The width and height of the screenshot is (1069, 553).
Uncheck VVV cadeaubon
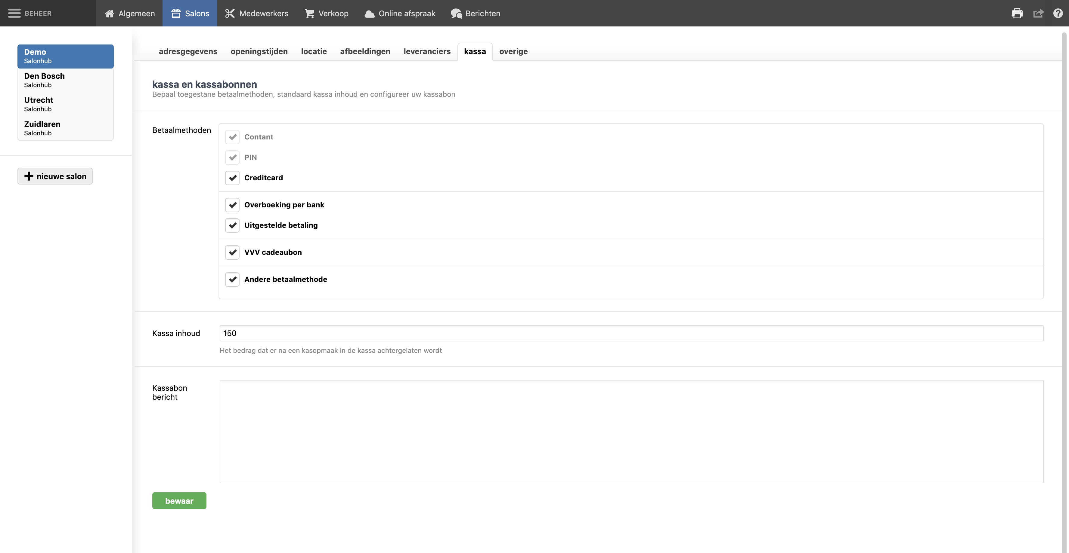[x=232, y=252]
